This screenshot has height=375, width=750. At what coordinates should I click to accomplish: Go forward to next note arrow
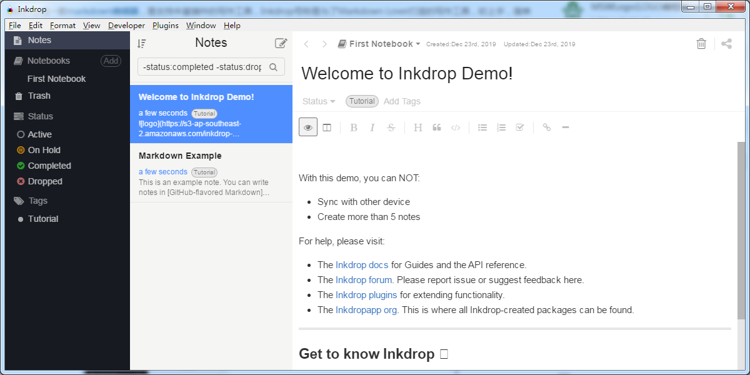click(324, 44)
